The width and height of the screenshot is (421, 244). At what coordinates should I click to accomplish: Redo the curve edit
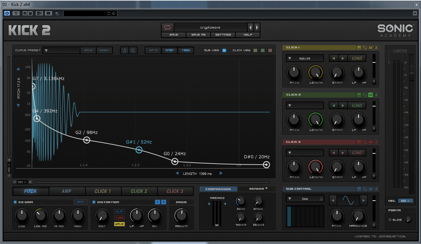(x=133, y=50)
